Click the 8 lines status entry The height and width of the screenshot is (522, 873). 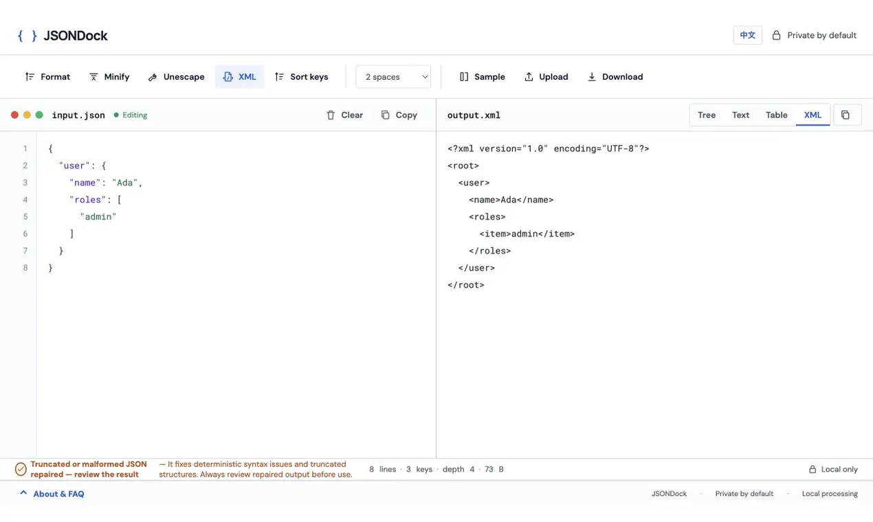(x=382, y=469)
